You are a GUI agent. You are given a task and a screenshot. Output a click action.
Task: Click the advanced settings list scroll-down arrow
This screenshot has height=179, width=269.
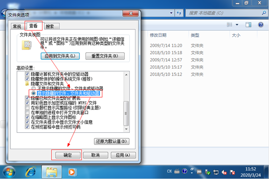[126, 129]
